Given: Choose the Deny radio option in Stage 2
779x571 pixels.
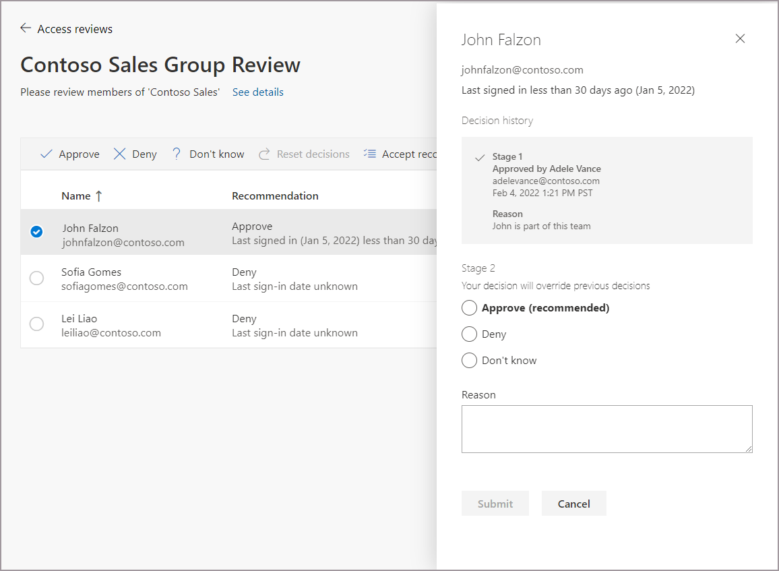Looking at the screenshot, I should coord(469,334).
